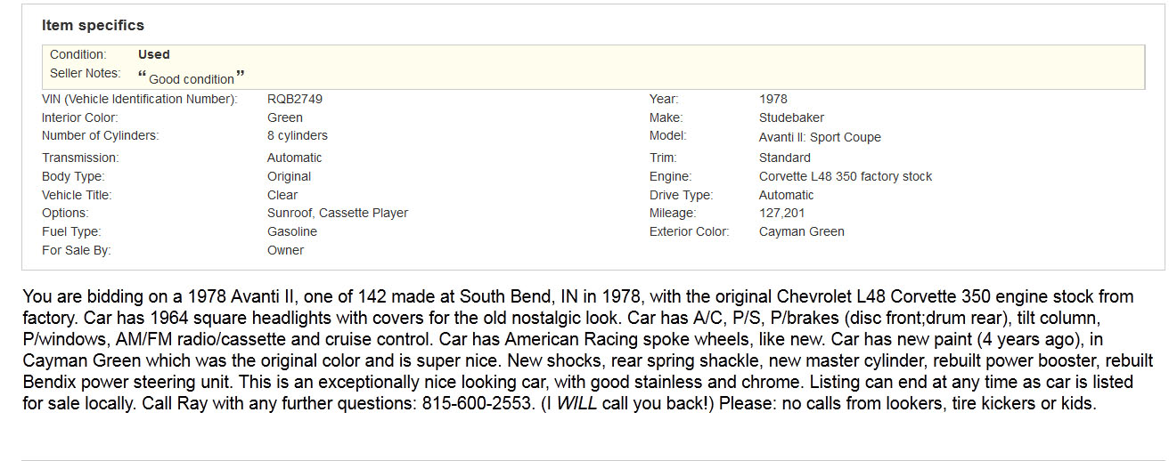Click the Fuel Type value Gasoline
Viewport: 1169px width, 461px height.
(292, 231)
